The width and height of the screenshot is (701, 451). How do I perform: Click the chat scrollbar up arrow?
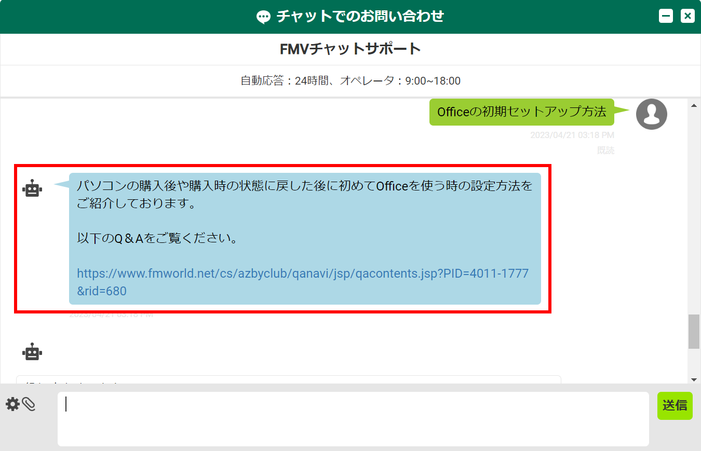694,106
